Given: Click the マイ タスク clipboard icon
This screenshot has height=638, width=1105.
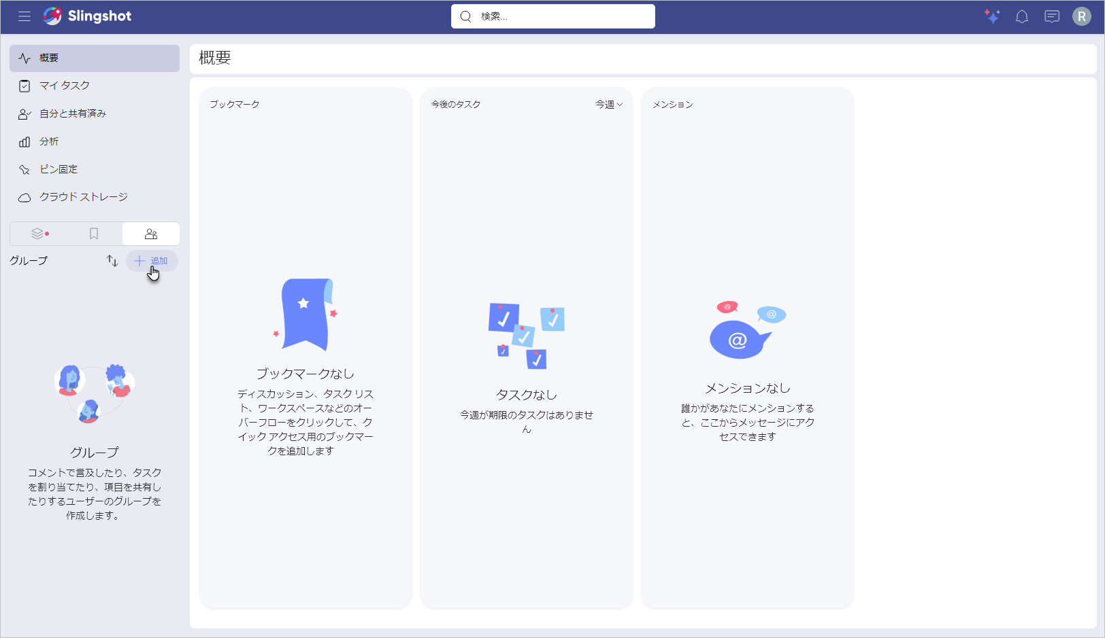Looking at the screenshot, I should tap(24, 86).
